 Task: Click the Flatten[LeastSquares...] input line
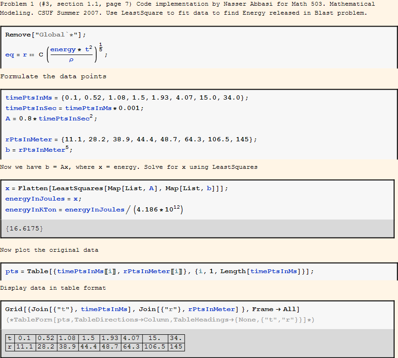[x=117, y=188]
